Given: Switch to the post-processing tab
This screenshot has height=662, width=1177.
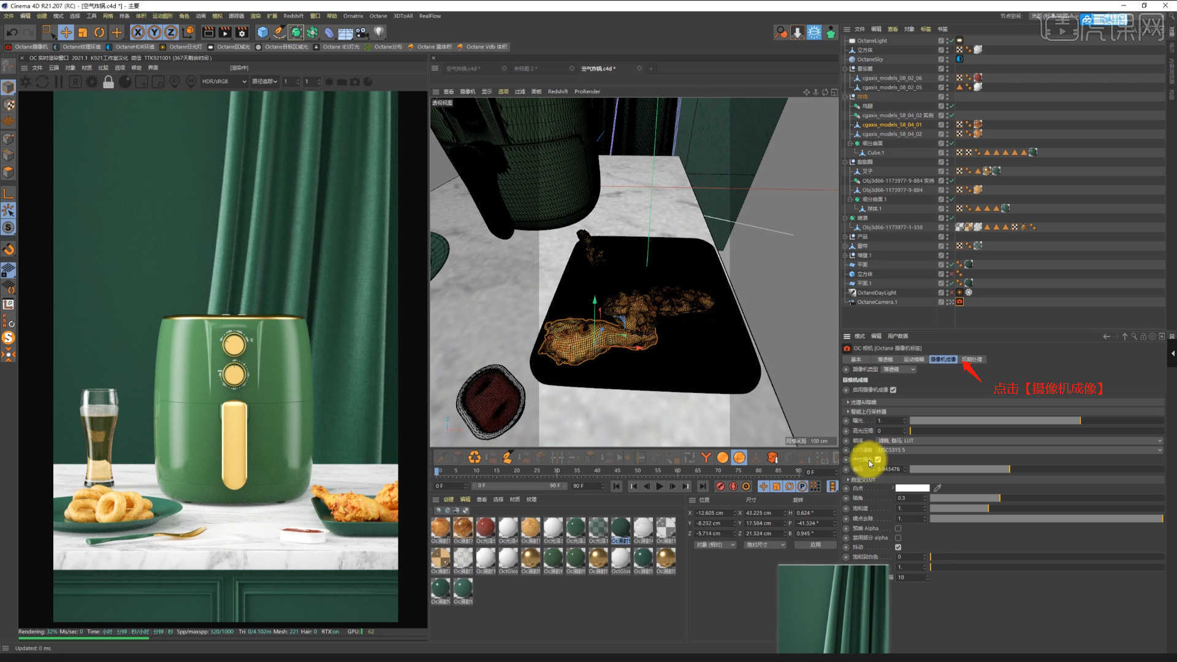Looking at the screenshot, I should (x=972, y=360).
